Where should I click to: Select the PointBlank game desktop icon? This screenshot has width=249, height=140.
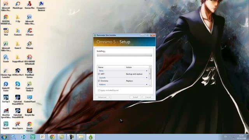[x=30, y=73]
